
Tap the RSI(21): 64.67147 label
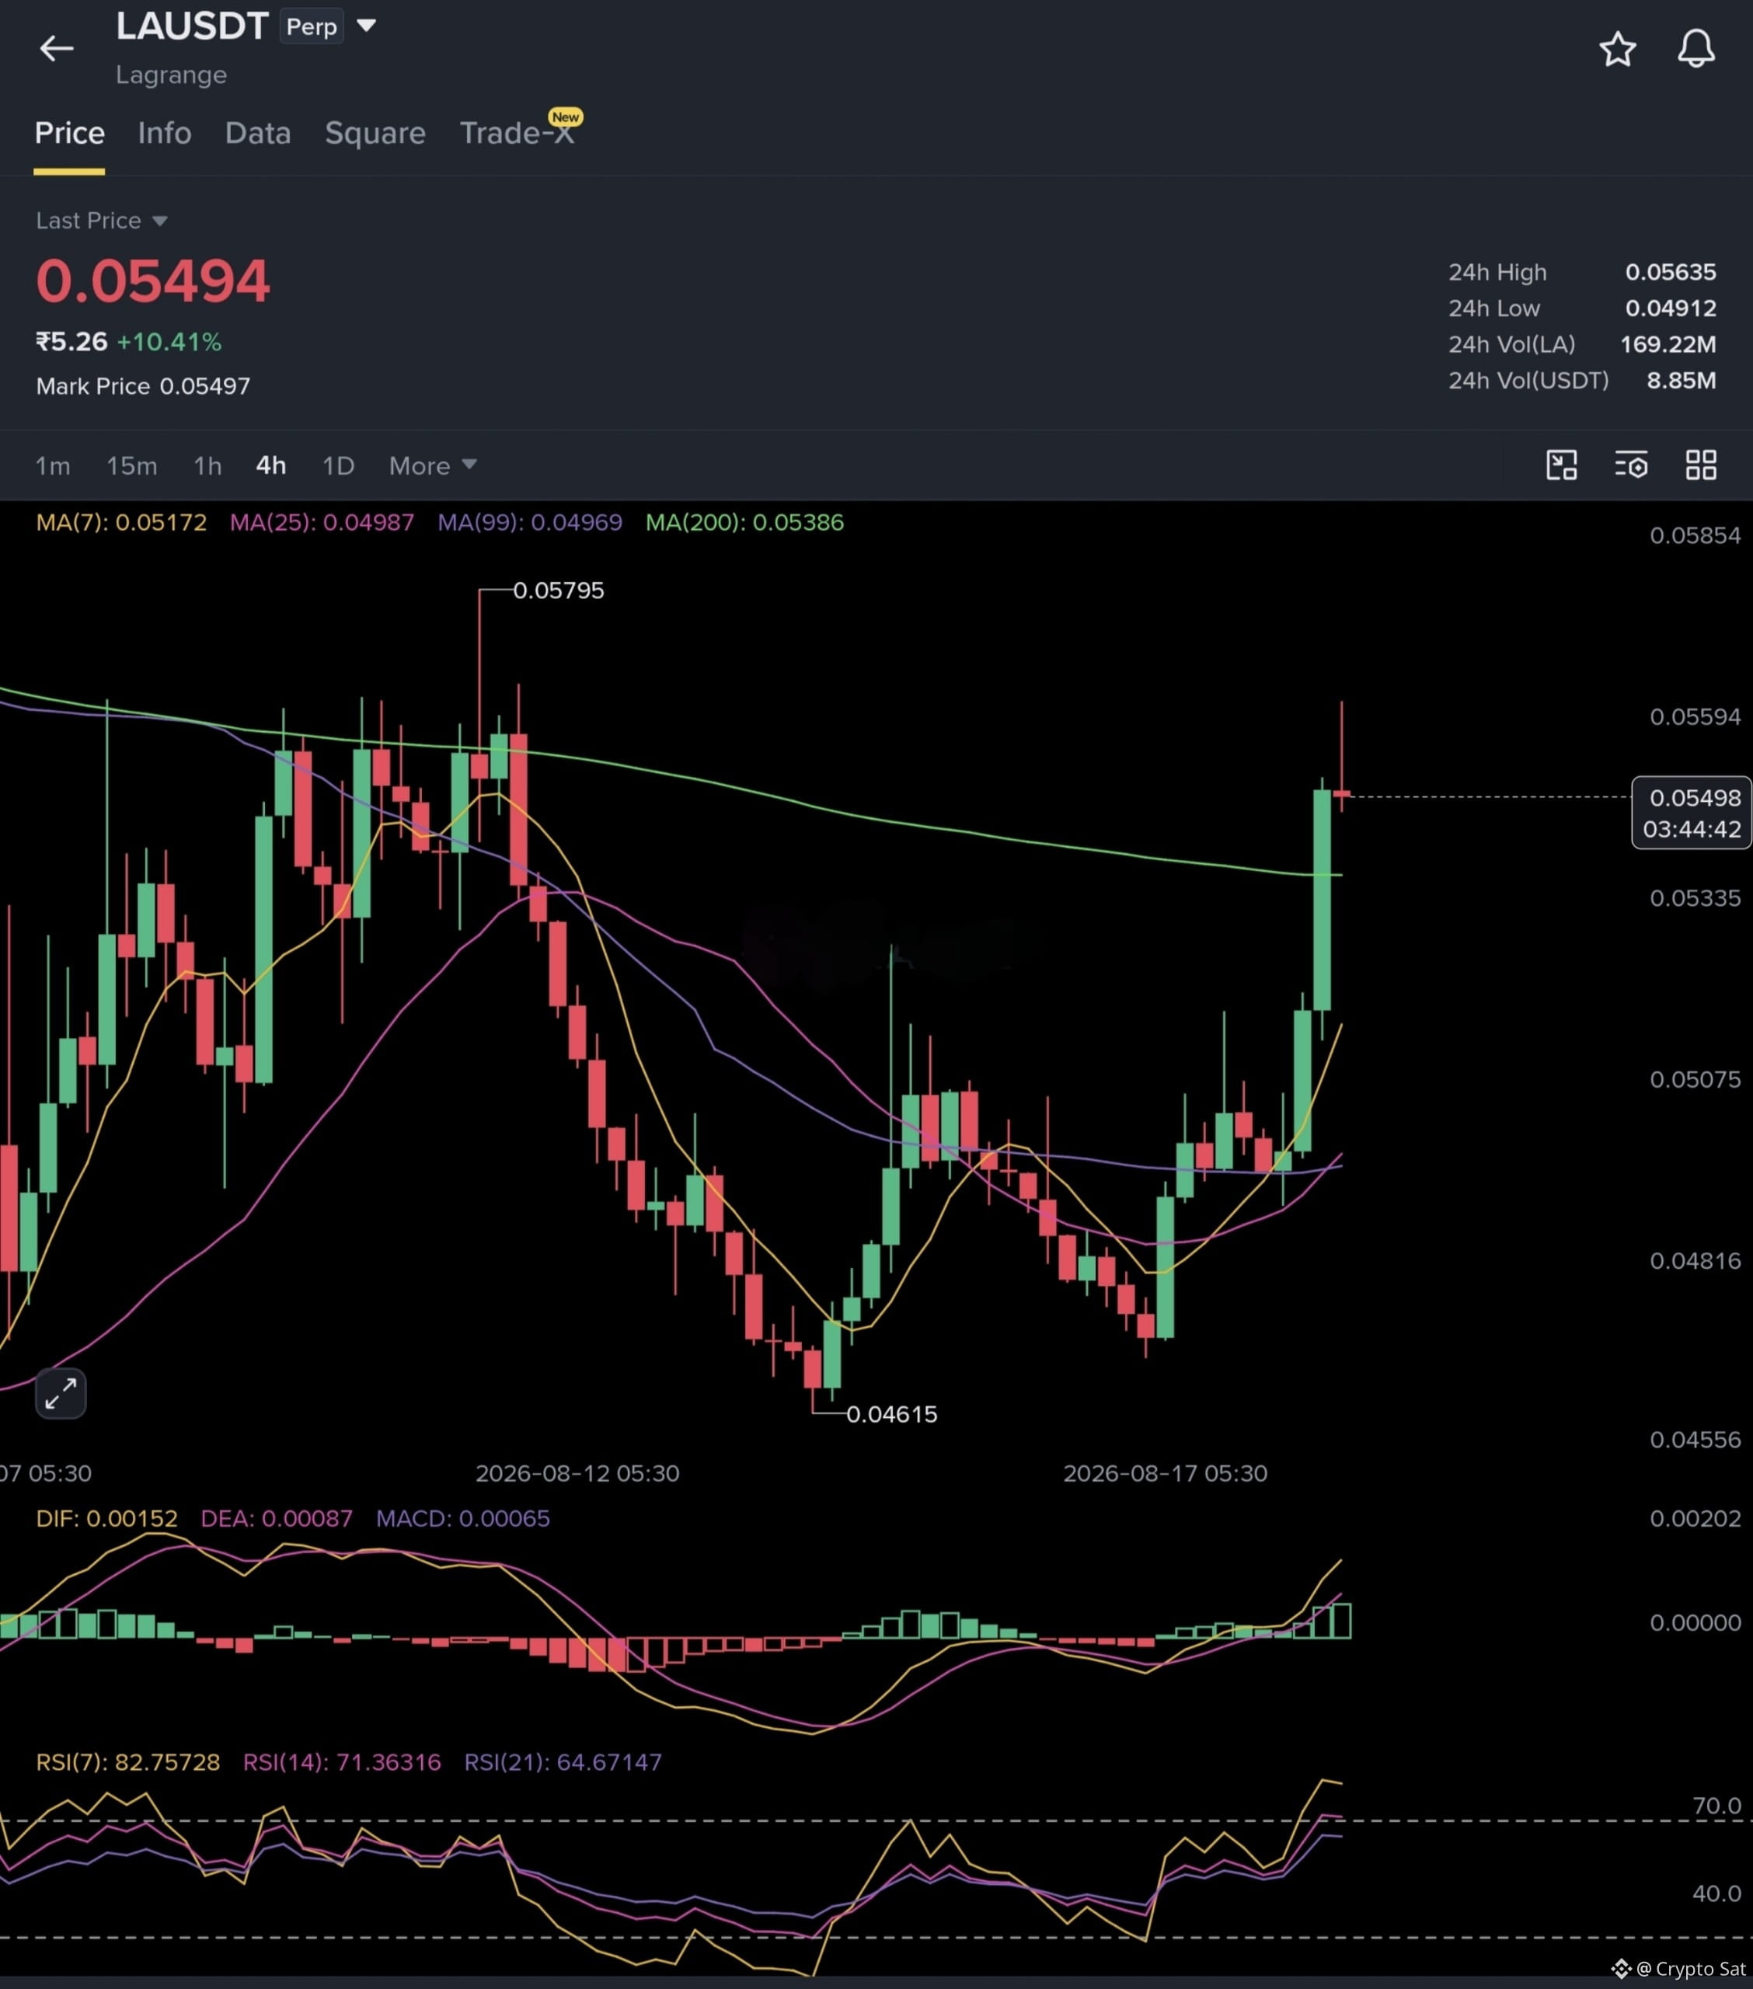click(563, 1762)
